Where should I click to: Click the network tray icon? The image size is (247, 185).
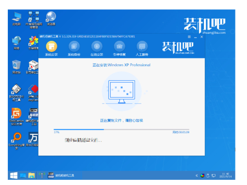click(214, 176)
